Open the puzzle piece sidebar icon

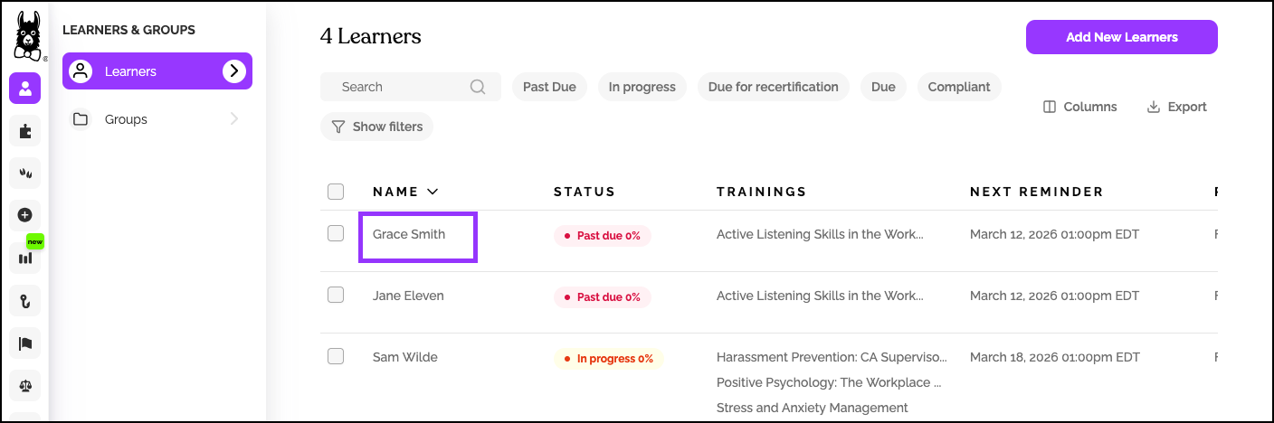25,131
